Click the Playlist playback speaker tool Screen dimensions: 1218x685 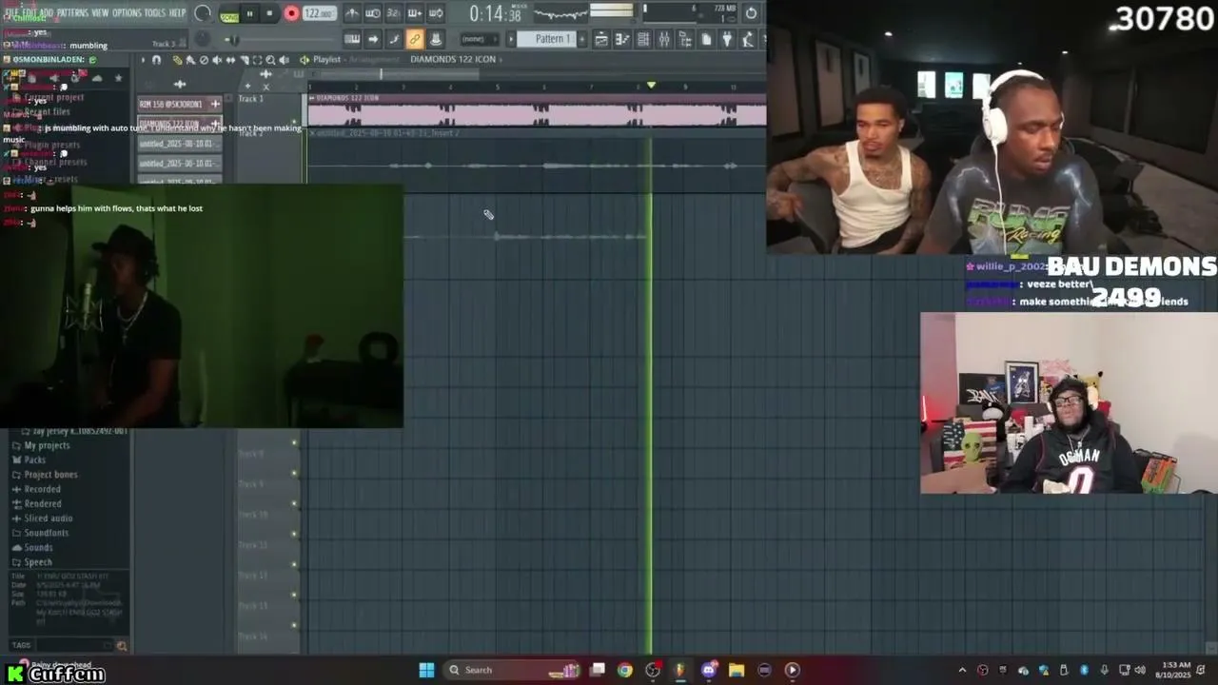click(x=284, y=60)
